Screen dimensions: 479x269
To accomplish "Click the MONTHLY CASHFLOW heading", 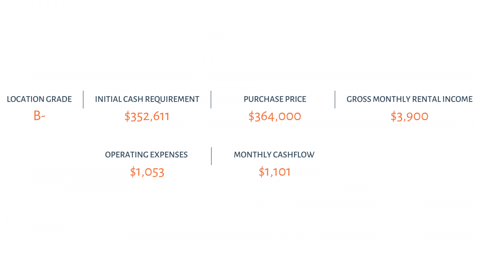I will 274,154.
